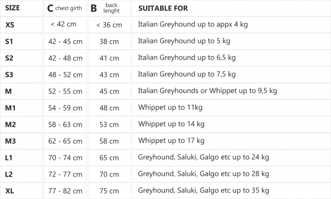This screenshot has height=199, width=331.
Task: Select the XL size label
Action: tap(9, 191)
